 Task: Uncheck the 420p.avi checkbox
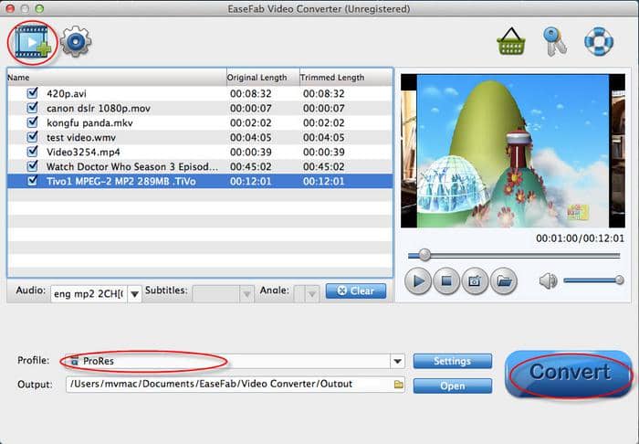pyautogui.click(x=32, y=93)
